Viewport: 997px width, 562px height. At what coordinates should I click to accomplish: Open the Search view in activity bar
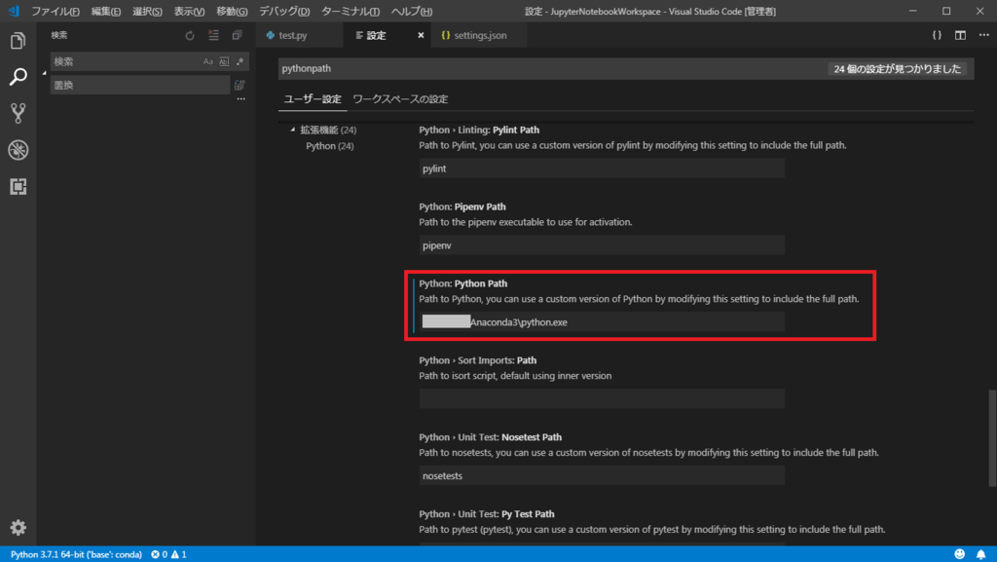tap(18, 77)
